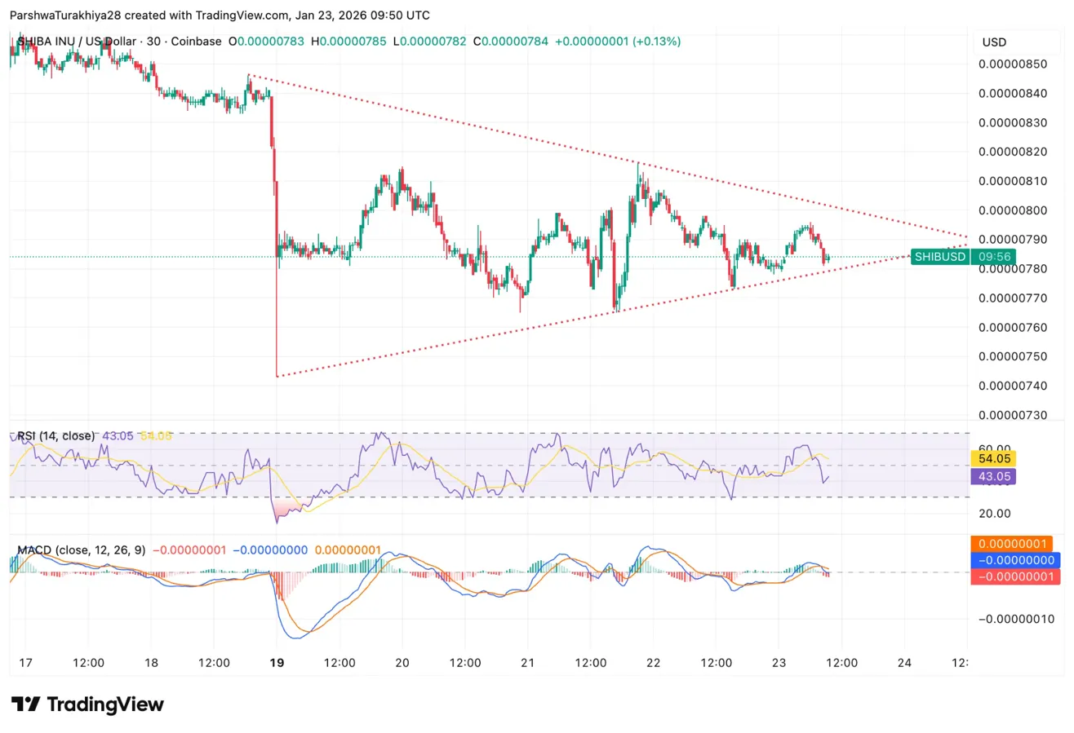This screenshot has height=733, width=1074.
Task: Click Coinbase exchange name in chart legend
Action: [197, 42]
